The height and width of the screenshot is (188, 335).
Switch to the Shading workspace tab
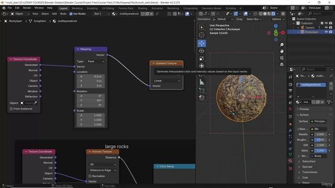[x=142, y=8]
